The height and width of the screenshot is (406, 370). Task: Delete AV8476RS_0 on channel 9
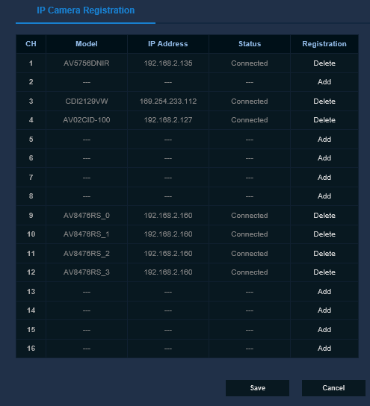point(324,216)
